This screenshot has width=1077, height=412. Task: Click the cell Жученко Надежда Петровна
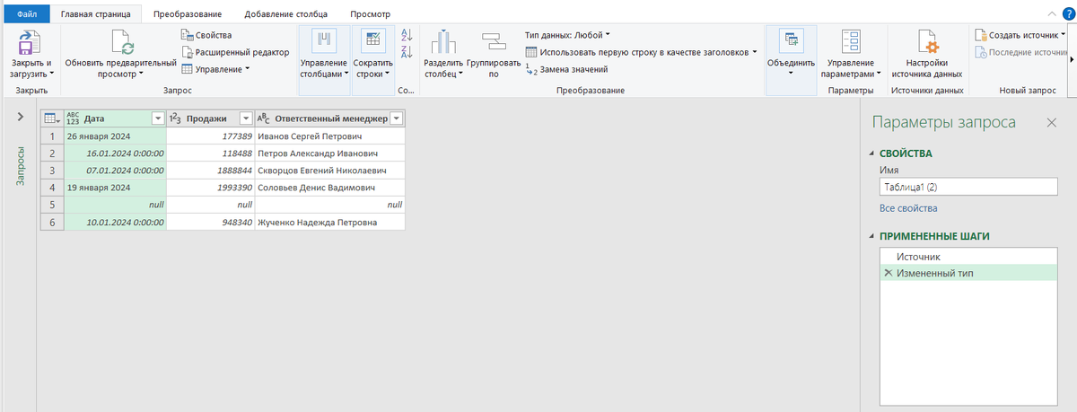click(x=329, y=222)
